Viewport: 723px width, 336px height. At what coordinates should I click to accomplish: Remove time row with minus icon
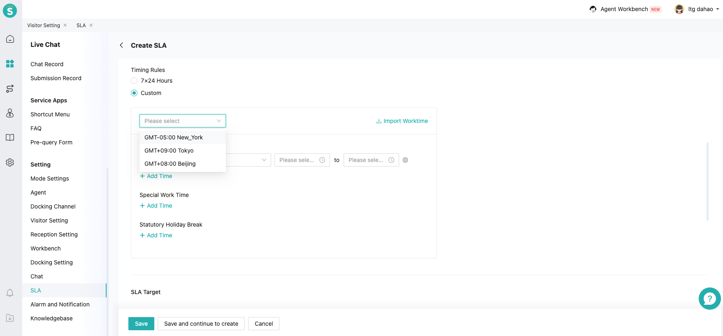405,160
